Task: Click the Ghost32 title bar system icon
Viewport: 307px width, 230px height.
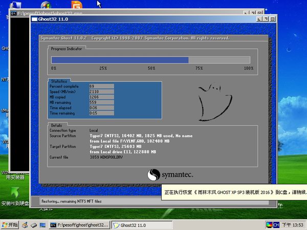Action: [35, 19]
